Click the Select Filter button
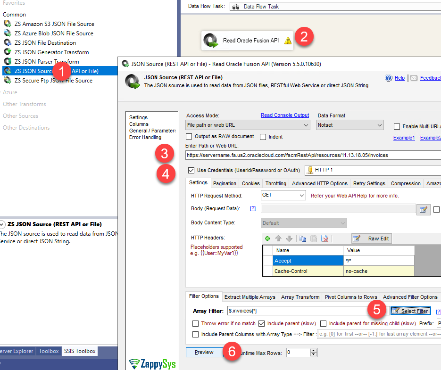This screenshot has width=441, height=370. click(411, 311)
